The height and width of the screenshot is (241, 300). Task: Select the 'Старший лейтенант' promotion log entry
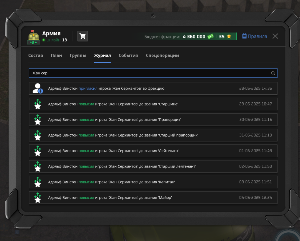point(153,166)
